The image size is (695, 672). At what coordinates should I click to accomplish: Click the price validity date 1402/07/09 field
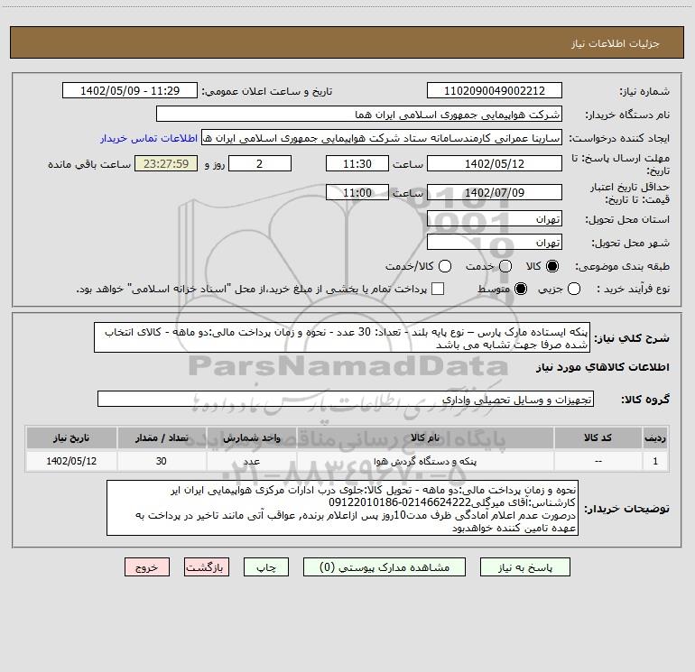[495, 193]
